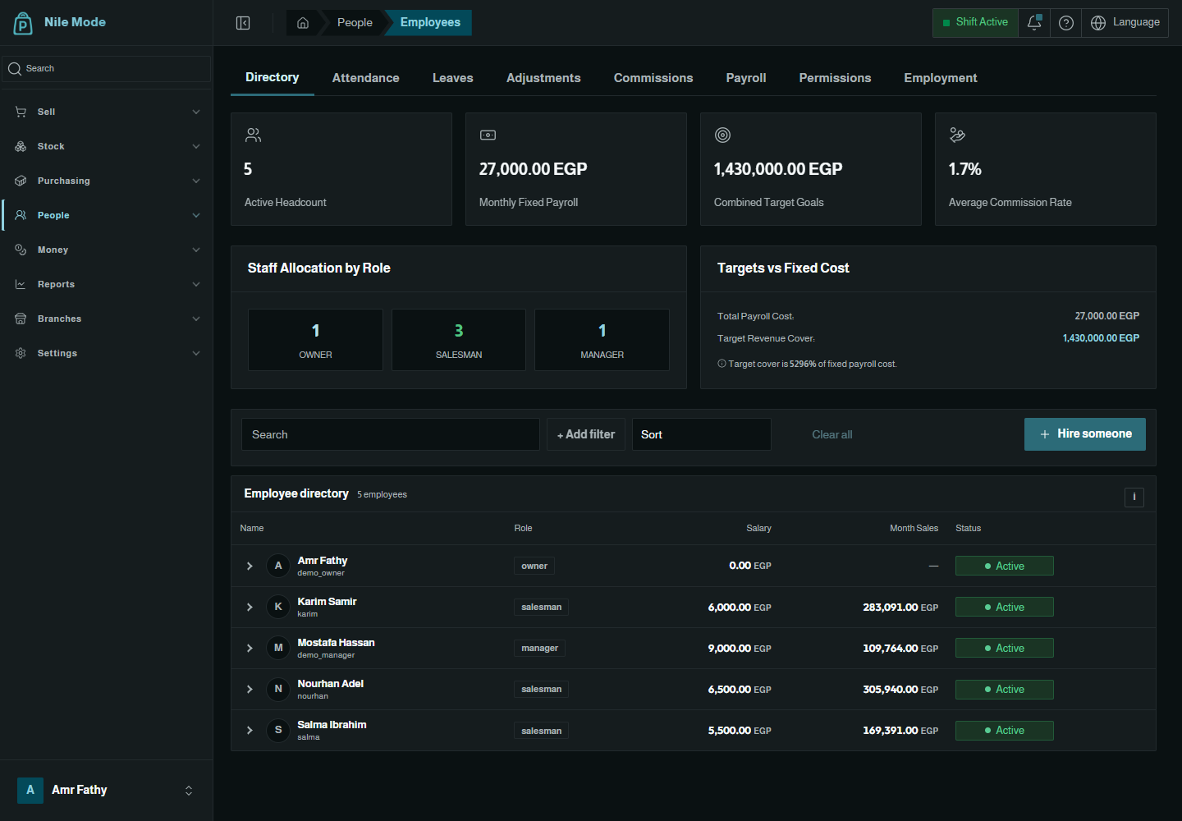Collapse the sidebar panel icon
Image resolution: width=1182 pixels, height=821 pixels.
pos(243,23)
